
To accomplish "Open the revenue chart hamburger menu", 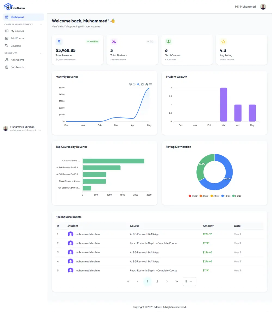I will (150, 84).
